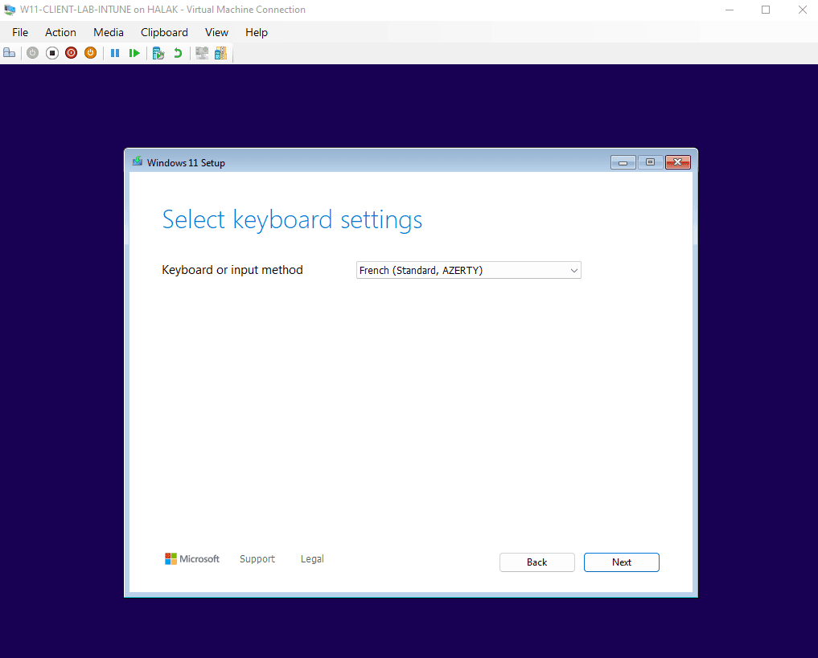
Task: Send Ctrl+Alt+Delete to the virtual machine
Action: tap(9, 52)
